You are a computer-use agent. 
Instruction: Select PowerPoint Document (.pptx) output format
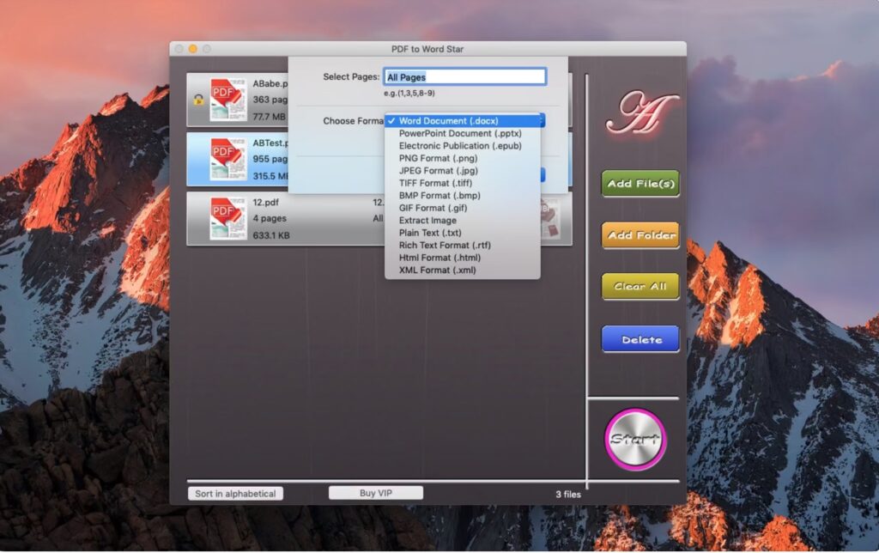pos(456,133)
